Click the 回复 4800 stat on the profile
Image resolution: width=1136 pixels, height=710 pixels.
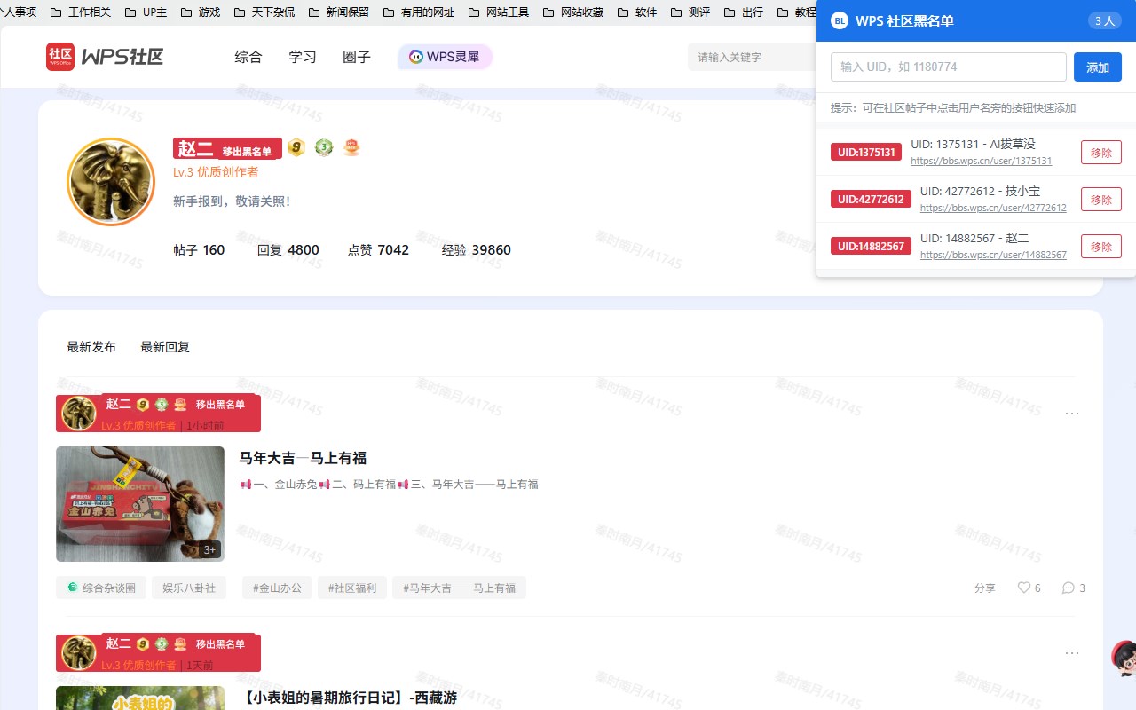[288, 250]
